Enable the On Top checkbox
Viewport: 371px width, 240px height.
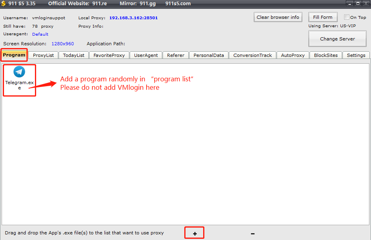click(x=347, y=17)
